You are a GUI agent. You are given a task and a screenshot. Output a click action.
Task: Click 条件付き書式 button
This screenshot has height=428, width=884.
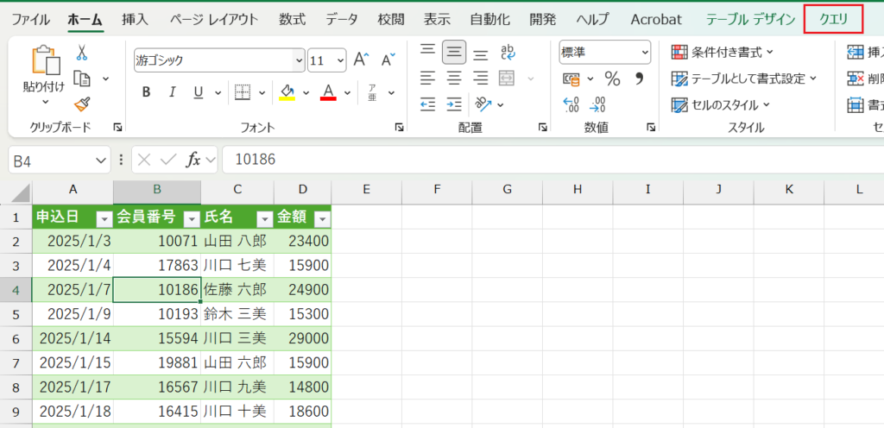click(x=723, y=53)
